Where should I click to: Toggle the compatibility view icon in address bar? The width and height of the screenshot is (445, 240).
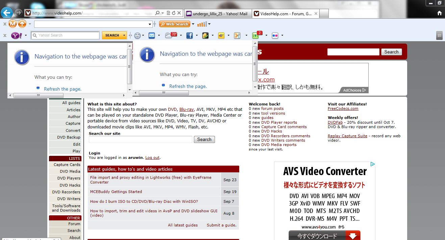(x=168, y=13)
